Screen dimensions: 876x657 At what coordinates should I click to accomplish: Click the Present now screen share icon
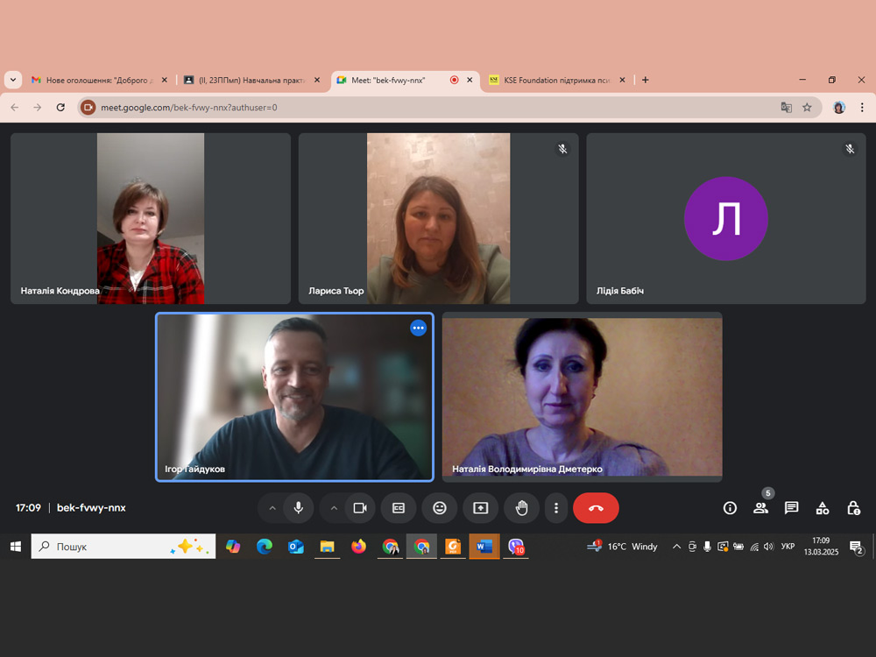480,508
